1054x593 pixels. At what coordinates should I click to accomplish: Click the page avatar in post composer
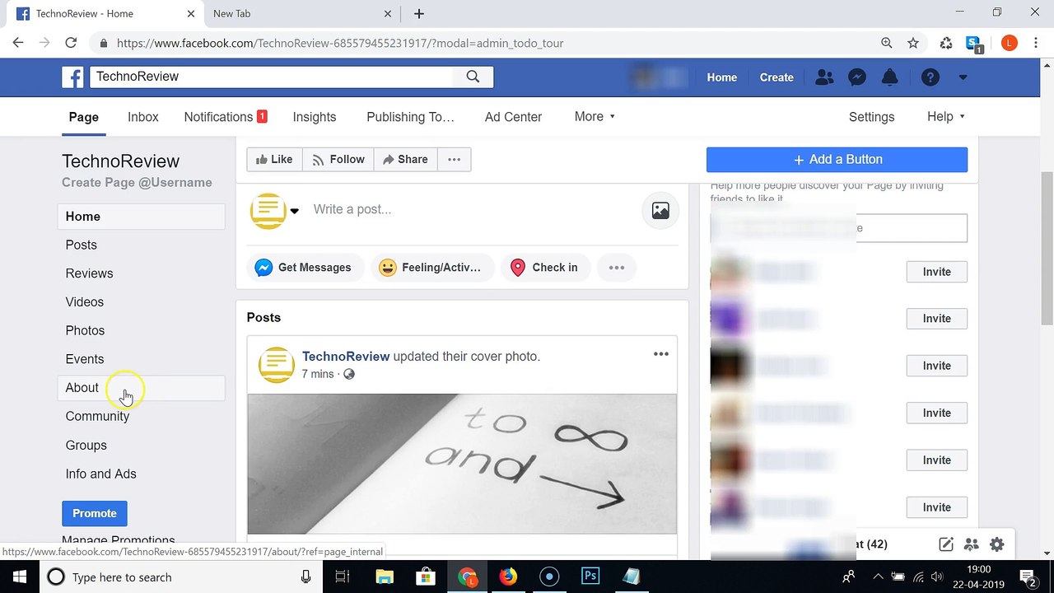pyautogui.click(x=268, y=211)
